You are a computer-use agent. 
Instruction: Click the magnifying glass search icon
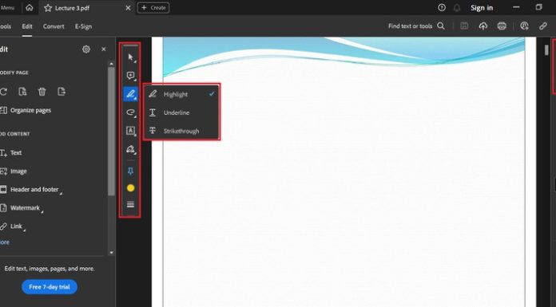point(441,26)
